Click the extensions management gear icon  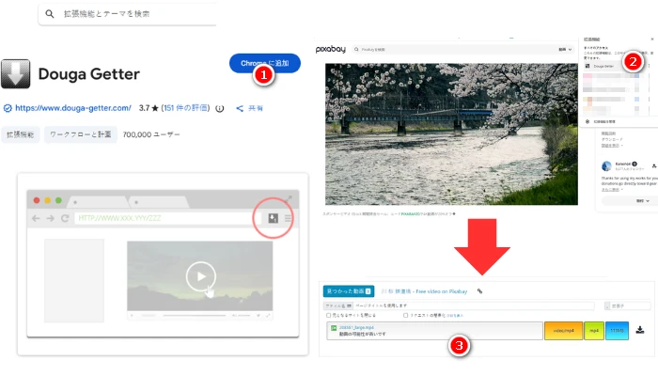point(587,121)
